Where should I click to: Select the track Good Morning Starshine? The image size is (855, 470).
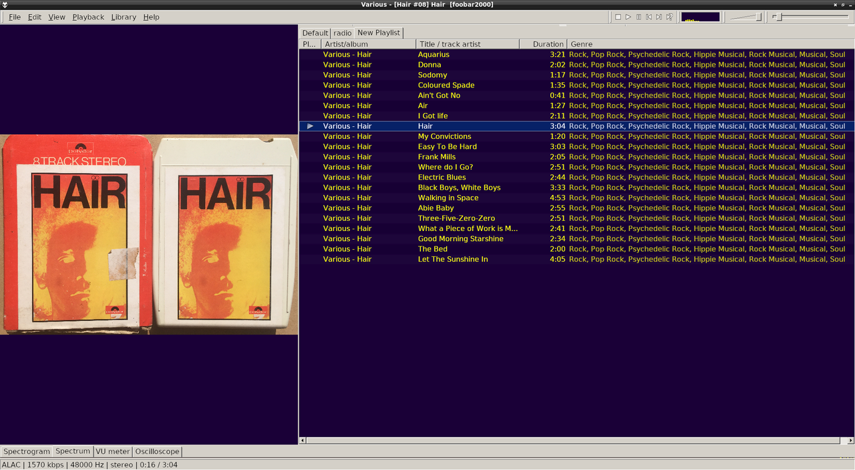pyautogui.click(x=576, y=239)
